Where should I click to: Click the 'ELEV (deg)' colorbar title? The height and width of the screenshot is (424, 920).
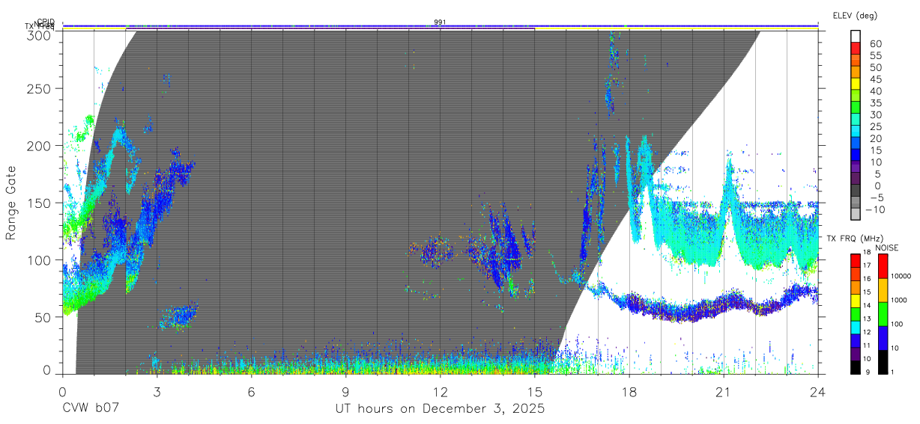(855, 15)
